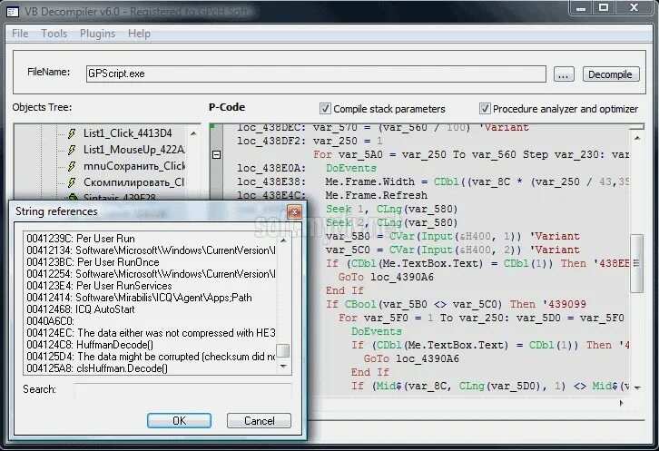Image resolution: width=659 pixels, height=451 pixels.
Task: Select address 00412134 registry string entry
Action: pyautogui.click(x=151, y=250)
